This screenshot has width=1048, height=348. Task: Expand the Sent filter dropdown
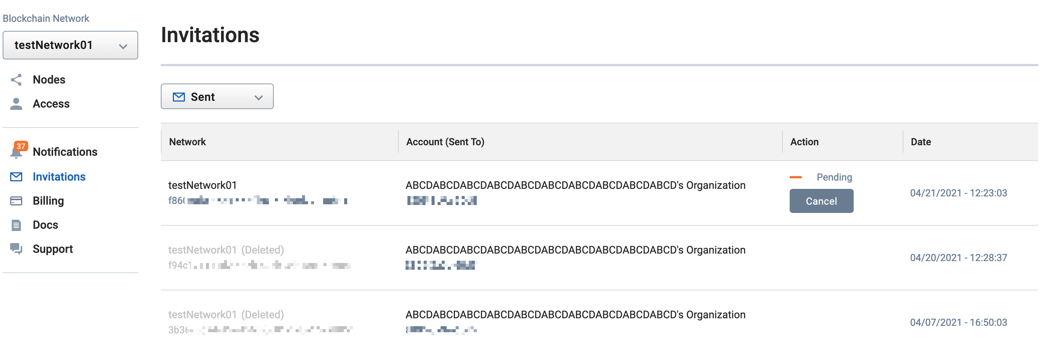tap(217, 97)
